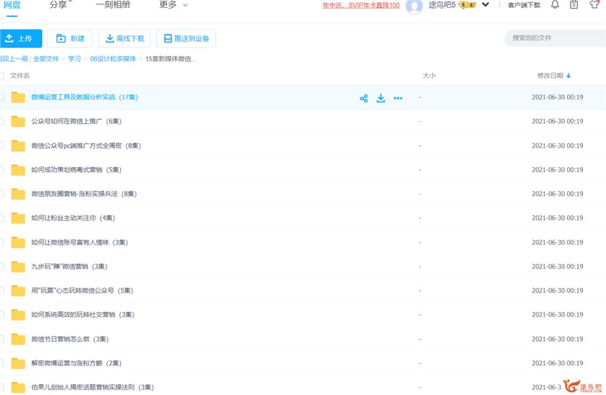Viewport: 606px width, 395px height.
Task: Tick the checkbox for 如何让微信账号富有人情味
Action: click(2, 242)
